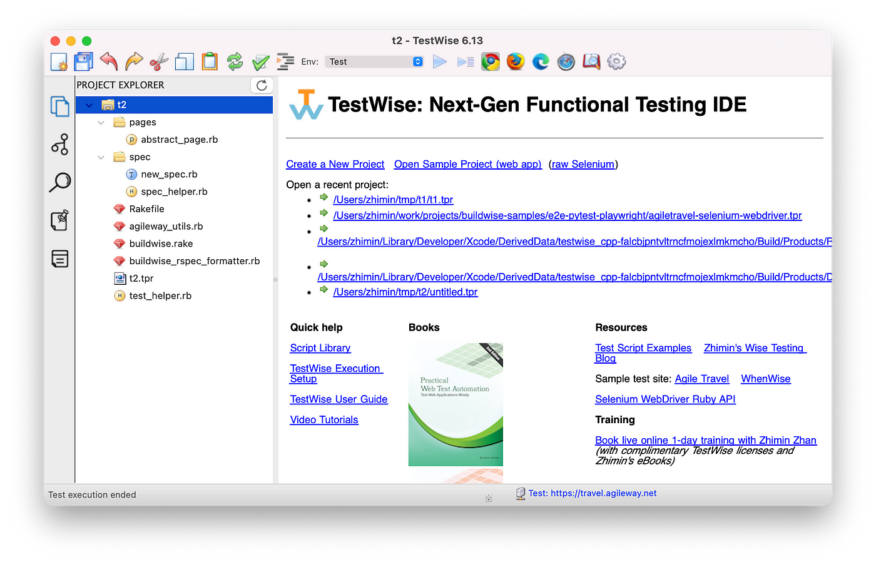Collapse the spec folder
The width and height of the screenshot is (876, 564).
tap(101, 157)
